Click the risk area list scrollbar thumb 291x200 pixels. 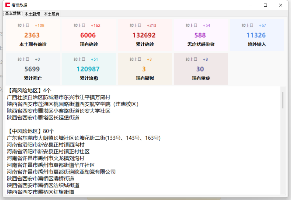[283, 100]
